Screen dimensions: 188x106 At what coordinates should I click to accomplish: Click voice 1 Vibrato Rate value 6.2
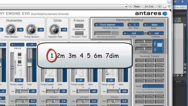coord(33,101)
